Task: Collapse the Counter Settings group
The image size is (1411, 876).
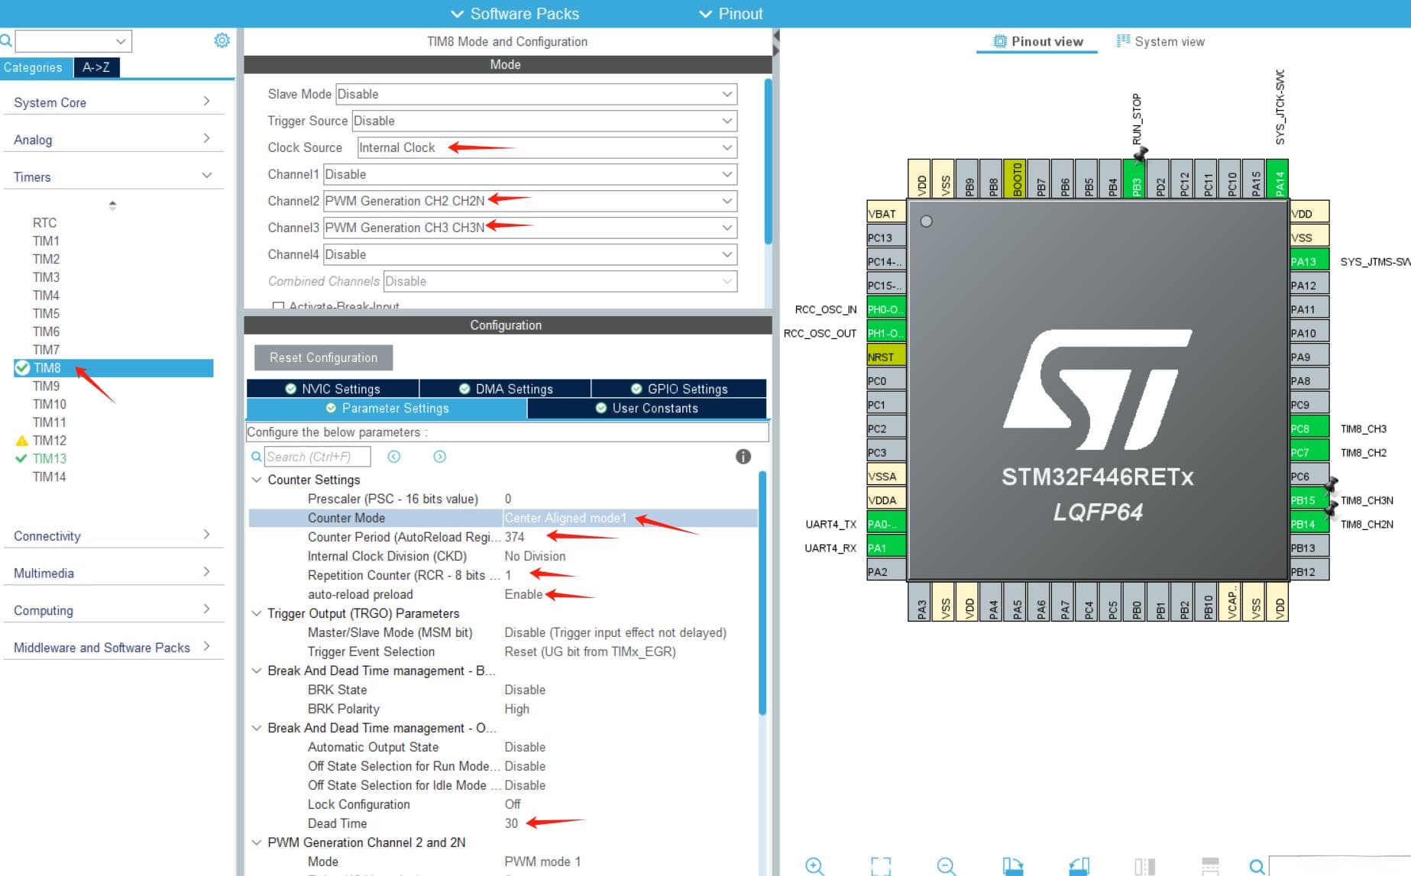Action: coord(257,480)
